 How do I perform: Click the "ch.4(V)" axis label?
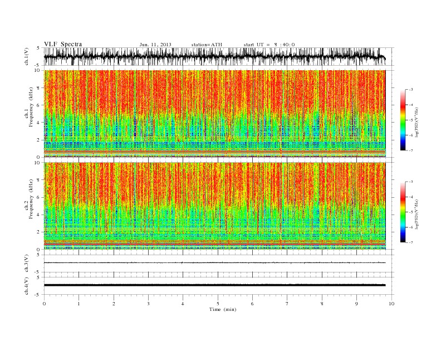click(27, 286)
